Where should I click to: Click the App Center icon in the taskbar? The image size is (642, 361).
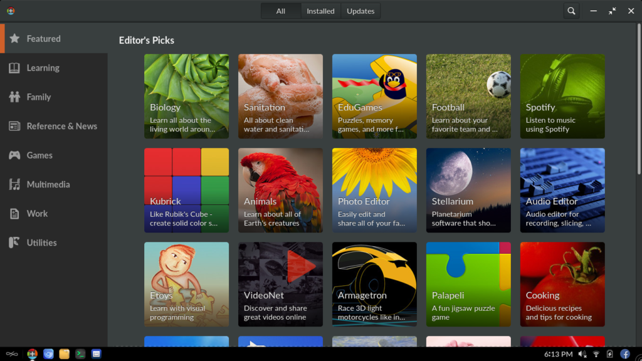(x=33, y=354)
